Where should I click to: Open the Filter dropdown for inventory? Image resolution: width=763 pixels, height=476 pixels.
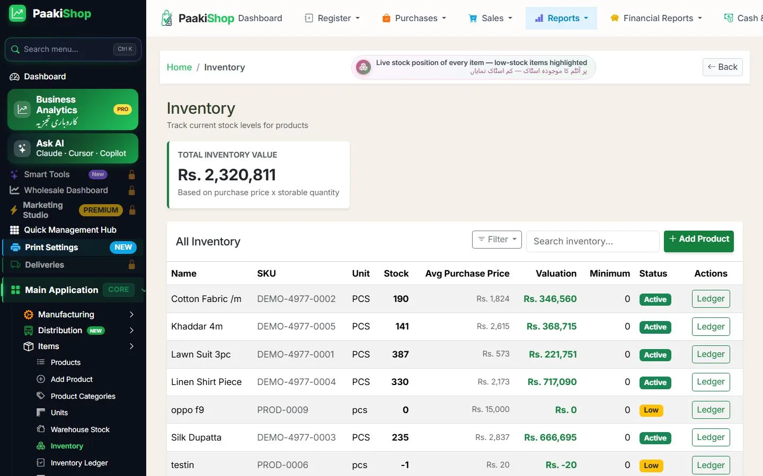(497, 240)
